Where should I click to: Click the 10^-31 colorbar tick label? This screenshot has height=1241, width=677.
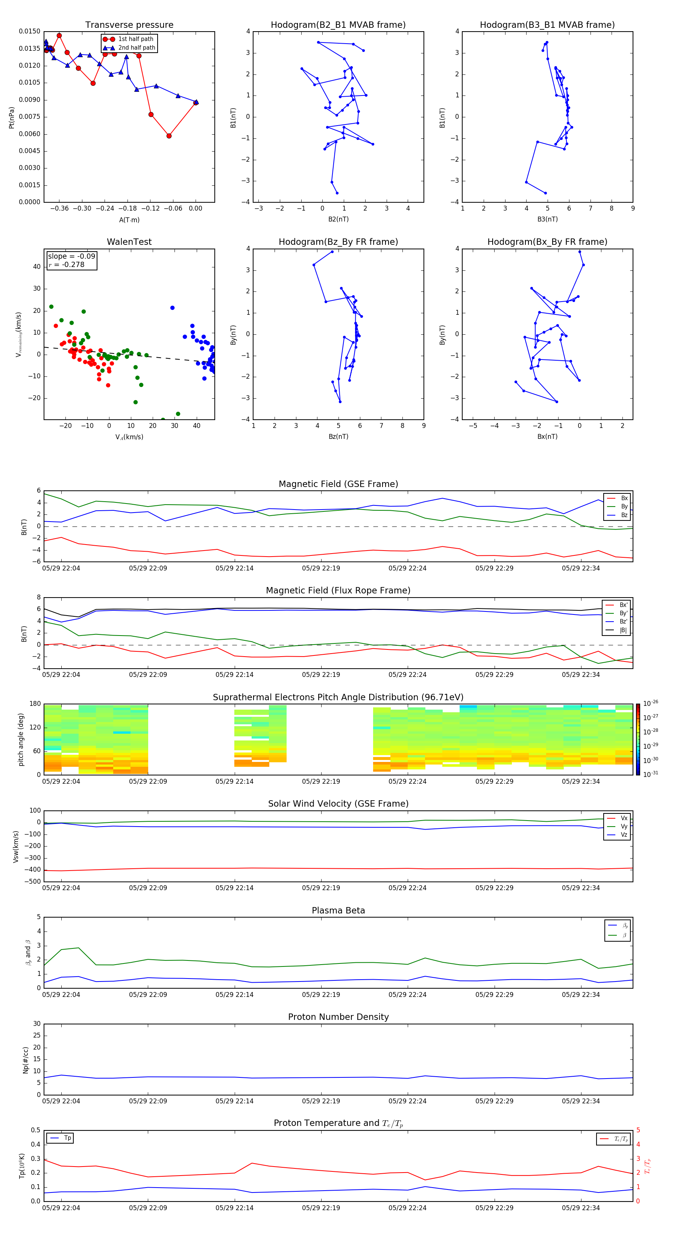[x=651, y=774]
